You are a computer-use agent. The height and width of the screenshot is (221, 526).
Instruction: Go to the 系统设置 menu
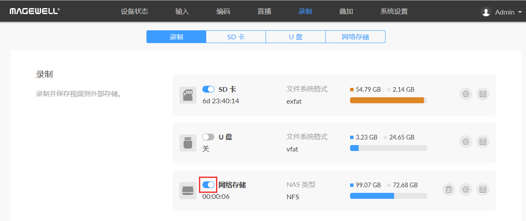(x=394, y=12)
